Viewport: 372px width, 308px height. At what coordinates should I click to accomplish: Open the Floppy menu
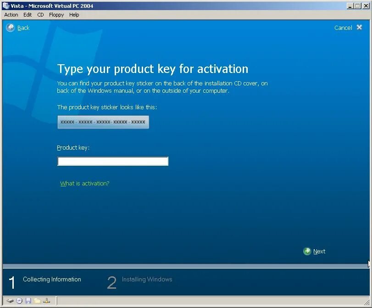(56, 15)
